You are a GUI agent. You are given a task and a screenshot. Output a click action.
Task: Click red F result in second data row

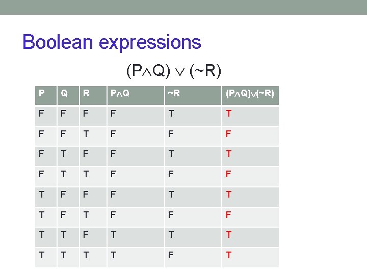228,134
